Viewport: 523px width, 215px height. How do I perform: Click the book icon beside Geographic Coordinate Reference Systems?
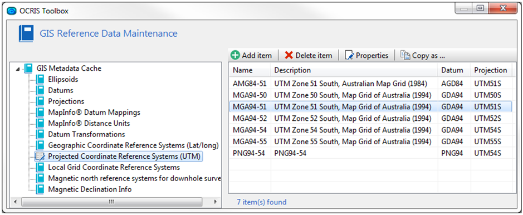coord(40,145)
